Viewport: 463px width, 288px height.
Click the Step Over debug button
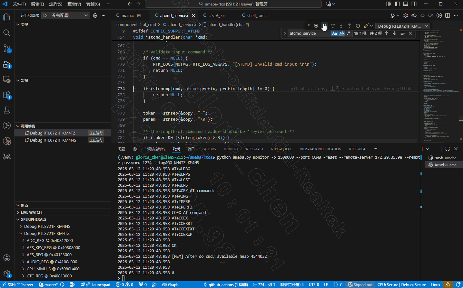(x=333, y=26)
